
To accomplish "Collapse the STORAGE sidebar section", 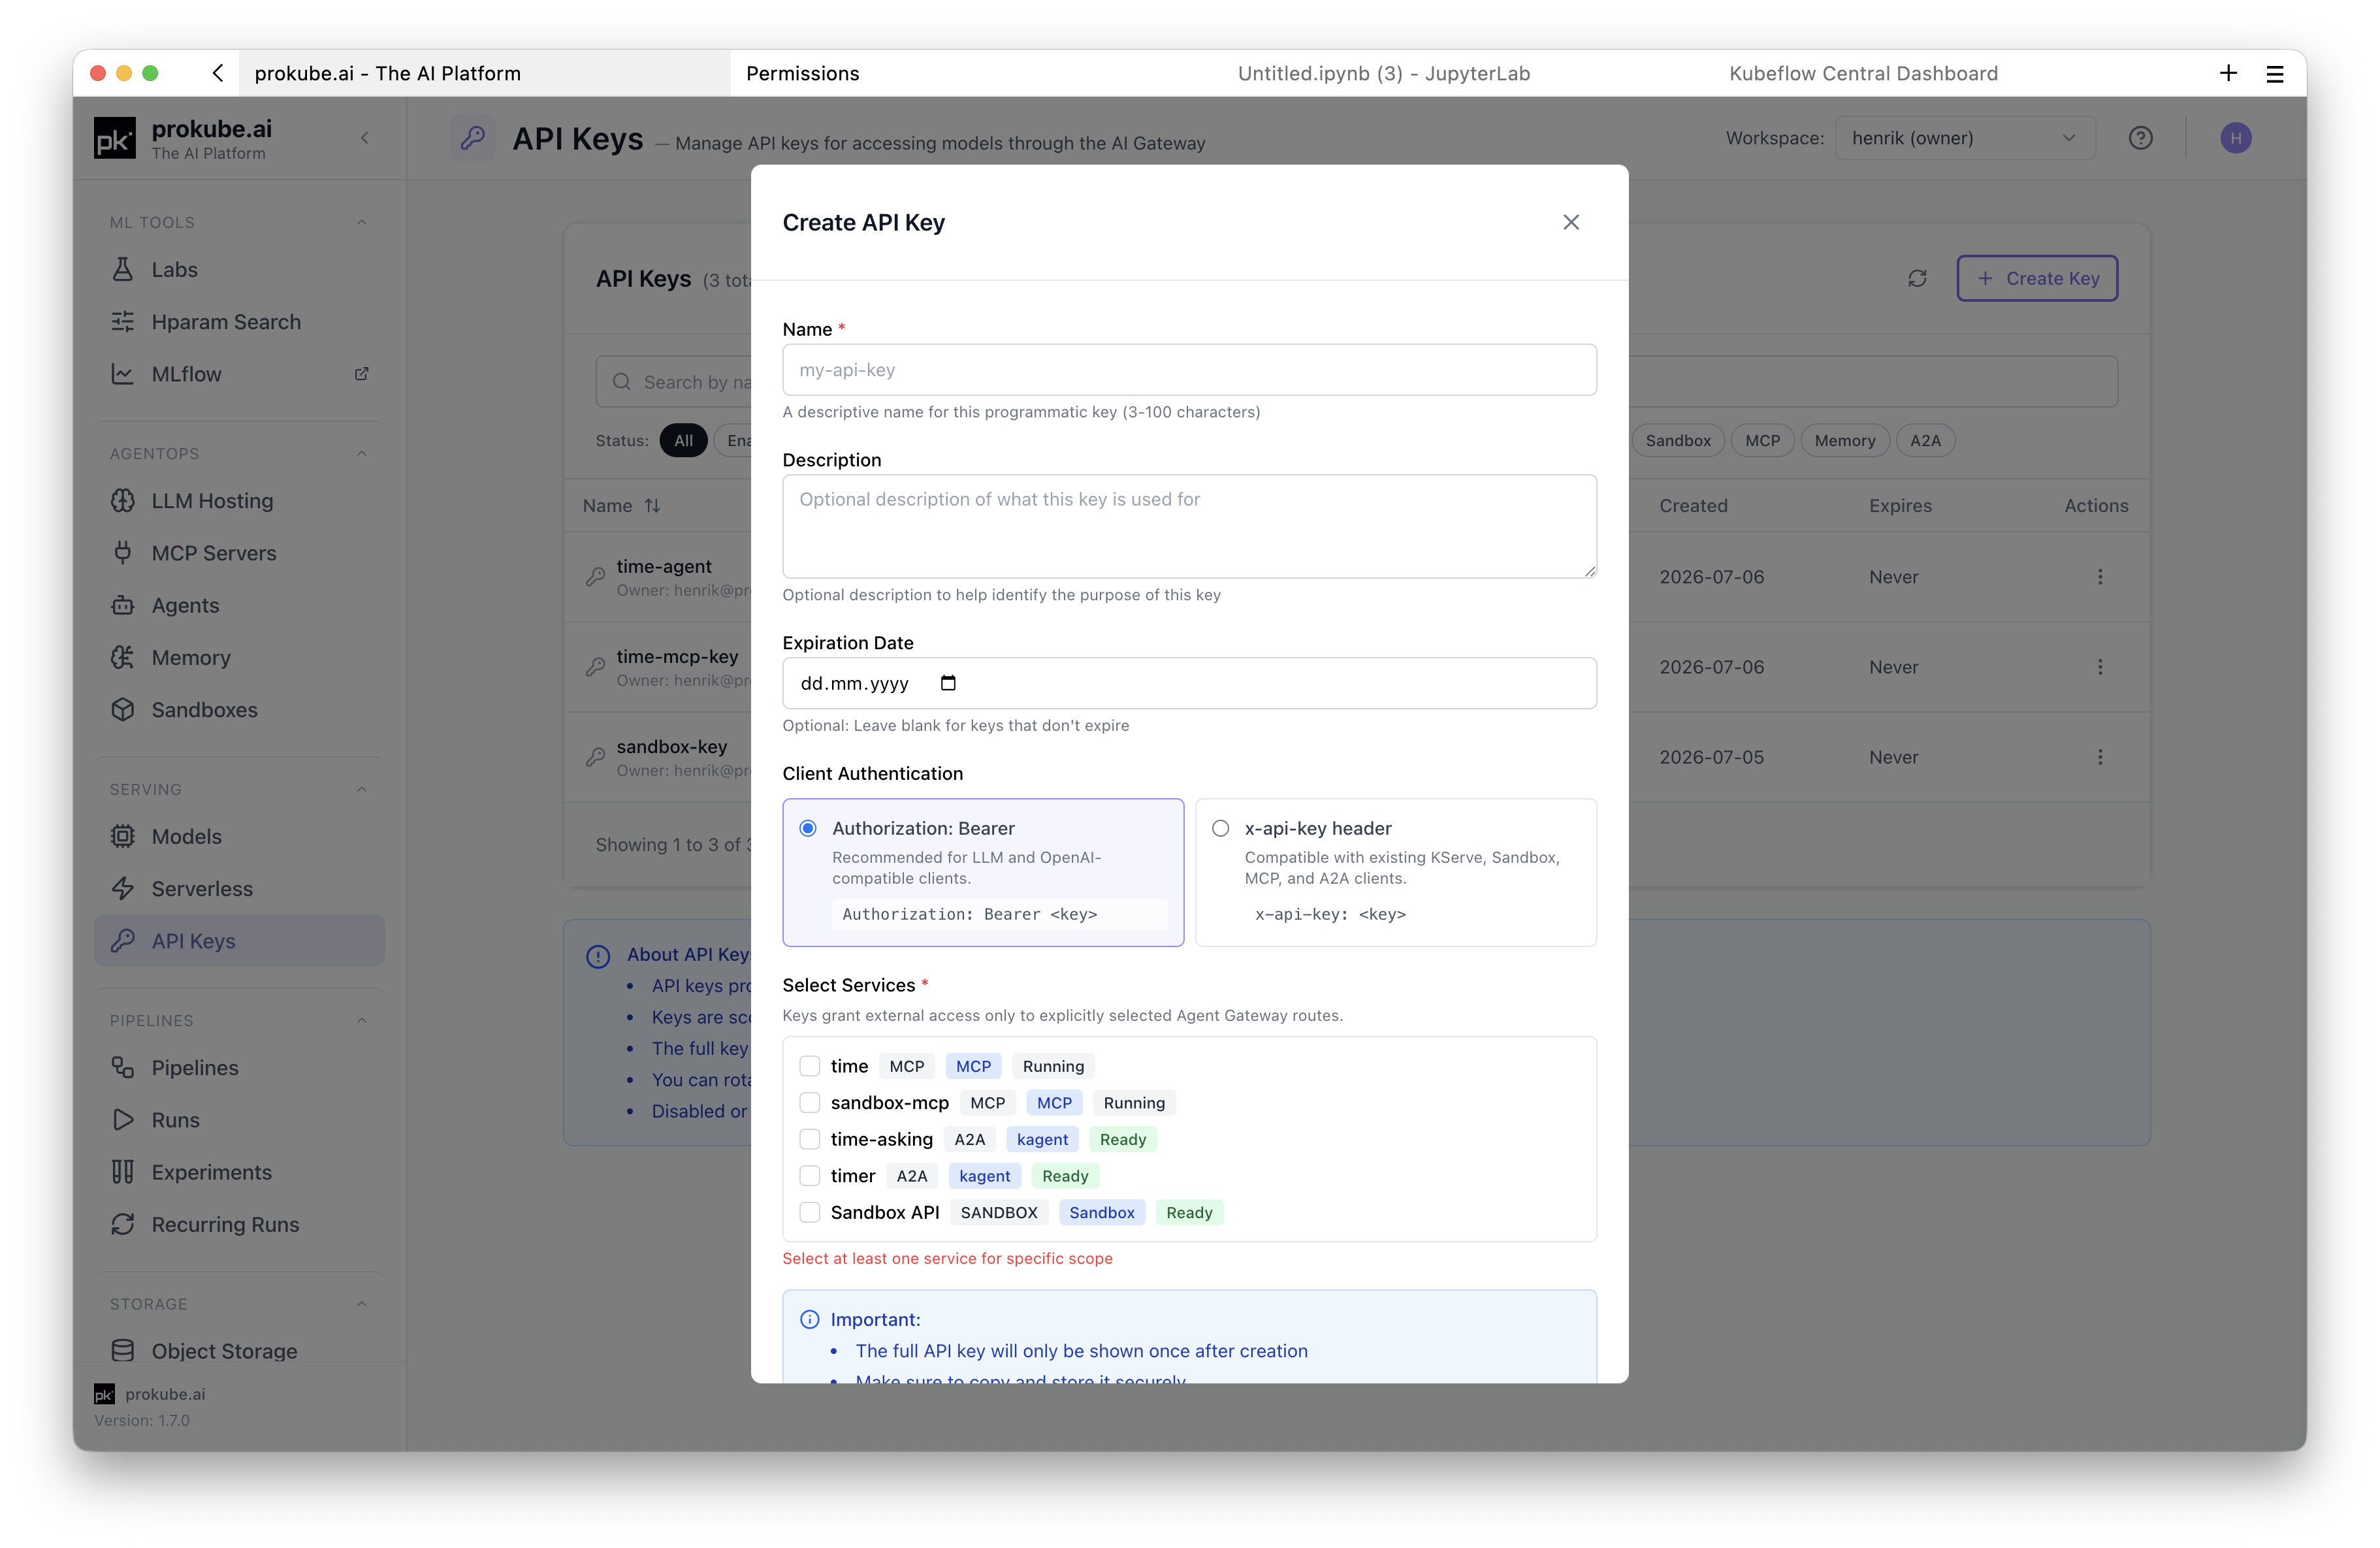I will coord(362,1304).
